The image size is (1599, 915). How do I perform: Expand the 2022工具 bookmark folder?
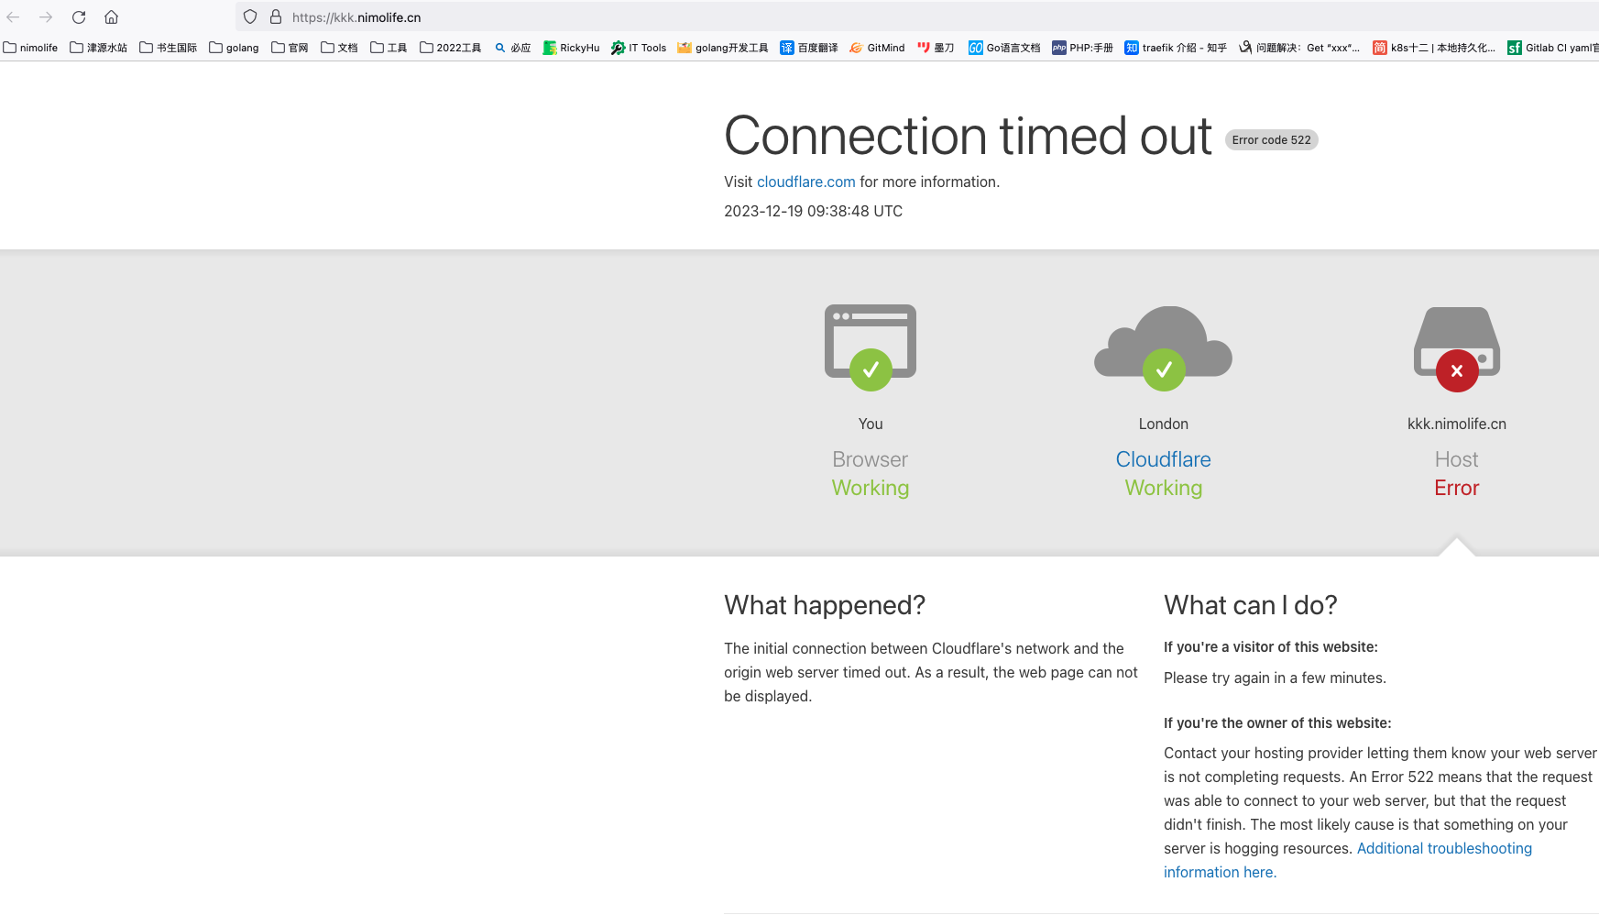451,48
